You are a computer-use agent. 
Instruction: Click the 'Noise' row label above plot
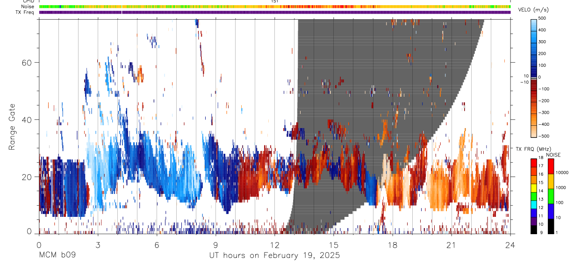point(28,7)
